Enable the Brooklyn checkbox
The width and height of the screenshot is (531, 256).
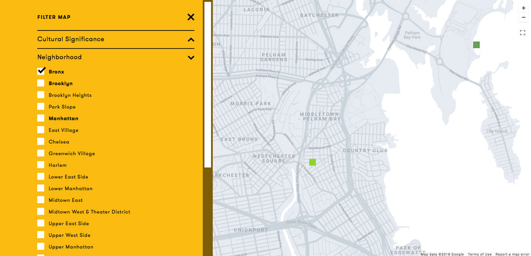coord(41,83)
